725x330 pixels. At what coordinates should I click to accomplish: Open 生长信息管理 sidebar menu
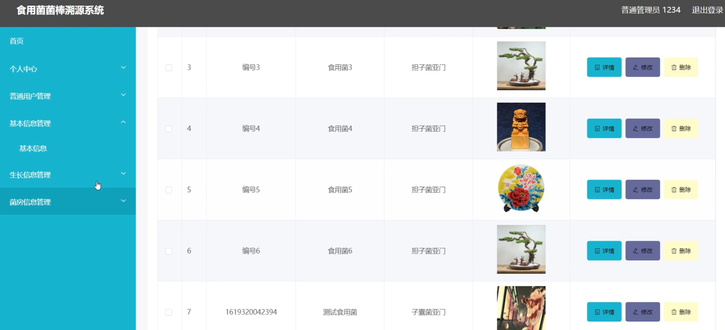(68, 175)
